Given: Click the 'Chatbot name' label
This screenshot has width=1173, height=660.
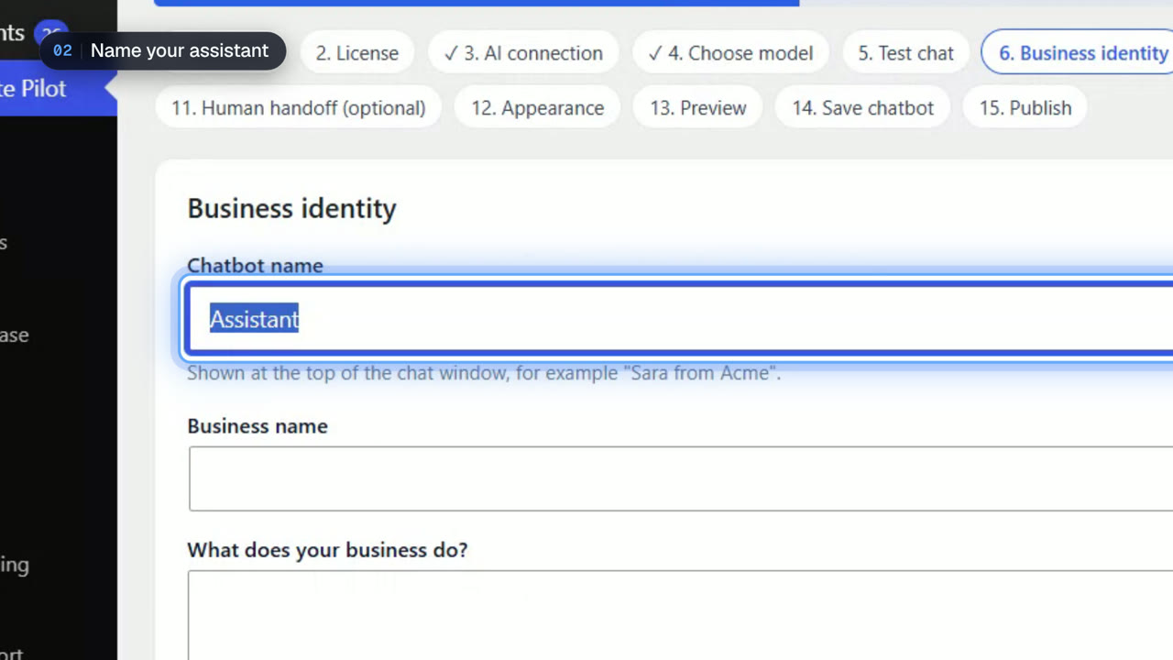Looking at the screenshot, I should click(255, 266).
